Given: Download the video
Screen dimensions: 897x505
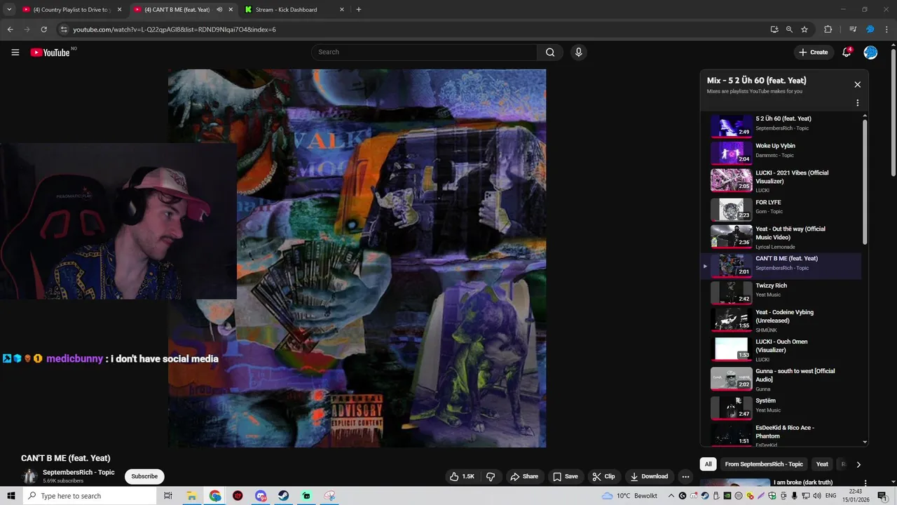Looking at the screenshot, I should click(x=649, y=476).
